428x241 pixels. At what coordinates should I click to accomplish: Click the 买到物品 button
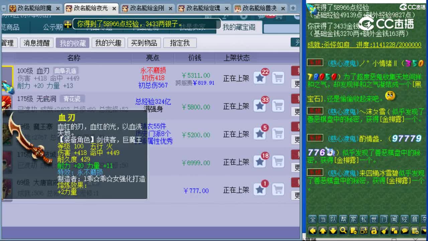point(144,43)
